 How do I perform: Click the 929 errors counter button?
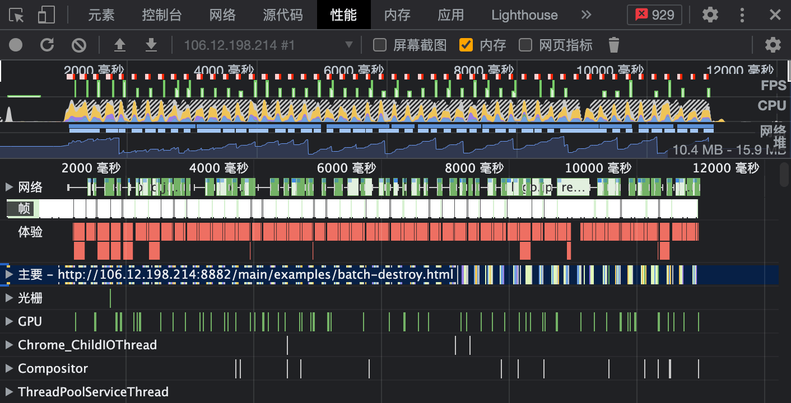654,15
